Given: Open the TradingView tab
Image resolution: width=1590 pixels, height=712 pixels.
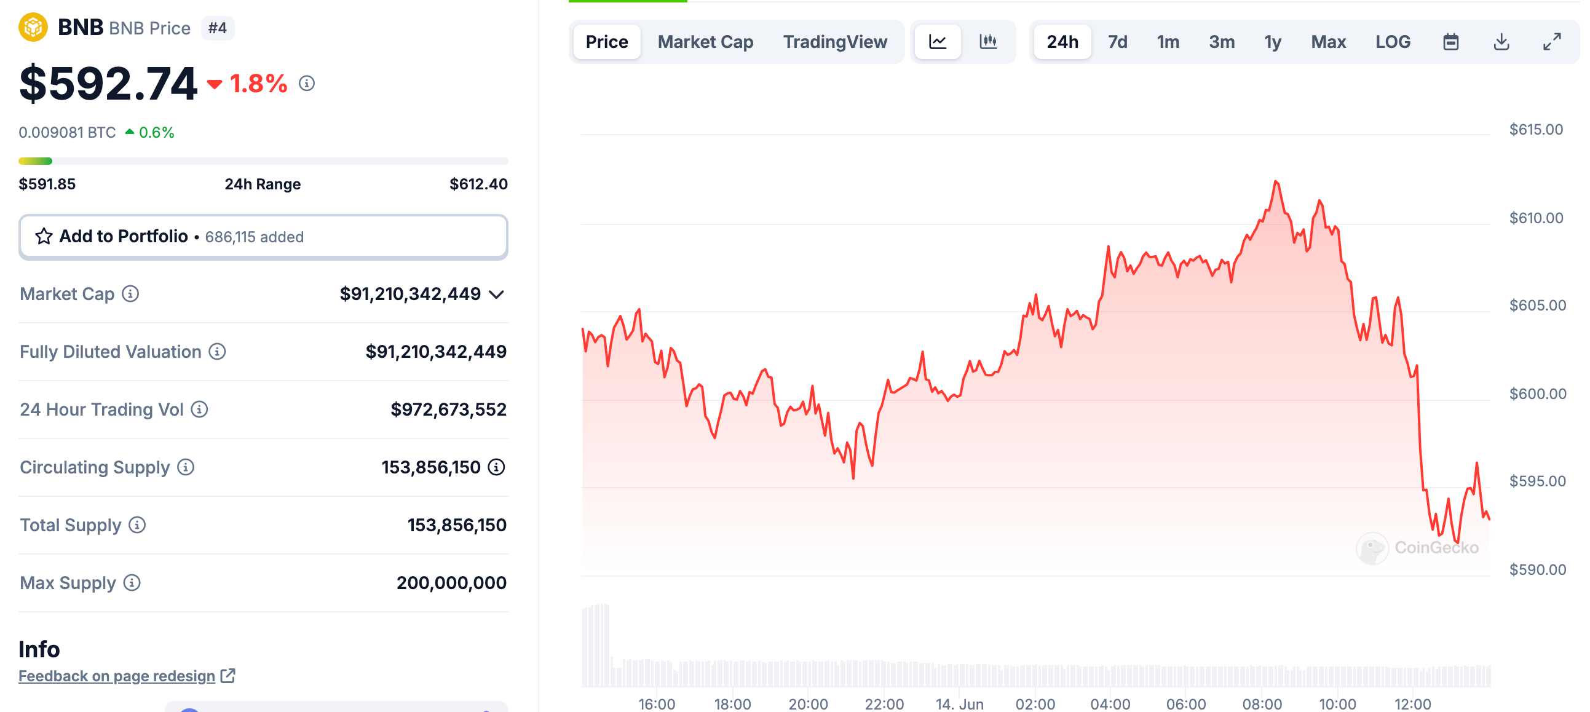Looking at the screenshot, I should [835, 42].
